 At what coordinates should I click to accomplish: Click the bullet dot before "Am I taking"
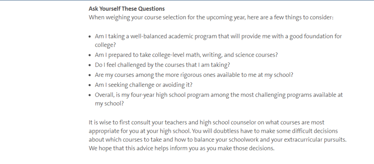90,37
